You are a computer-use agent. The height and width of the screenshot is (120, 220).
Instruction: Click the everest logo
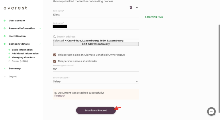click(x=15, y=8)
